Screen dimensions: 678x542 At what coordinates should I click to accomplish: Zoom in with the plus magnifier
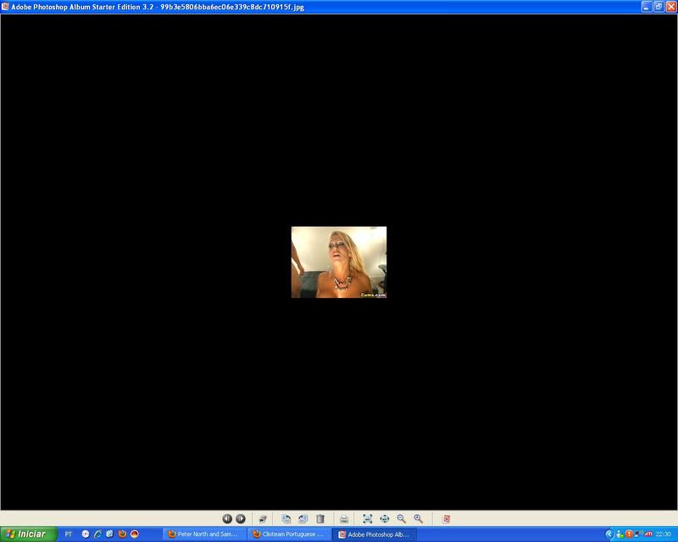(x=418, y=518)
